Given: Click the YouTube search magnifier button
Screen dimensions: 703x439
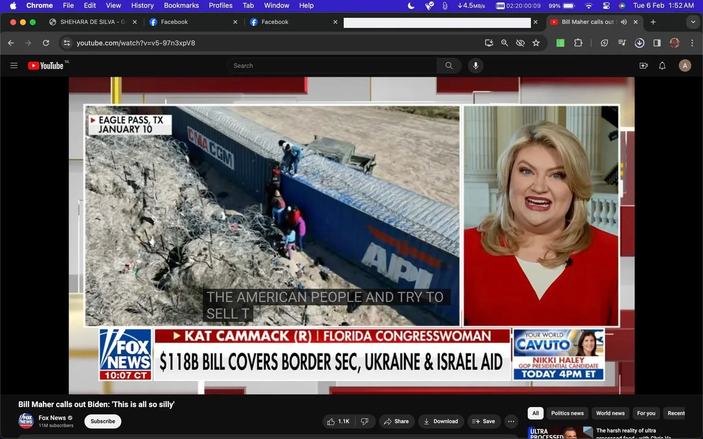Looking at the screenshot, I should pyautogui.click(x=449, y=65).
